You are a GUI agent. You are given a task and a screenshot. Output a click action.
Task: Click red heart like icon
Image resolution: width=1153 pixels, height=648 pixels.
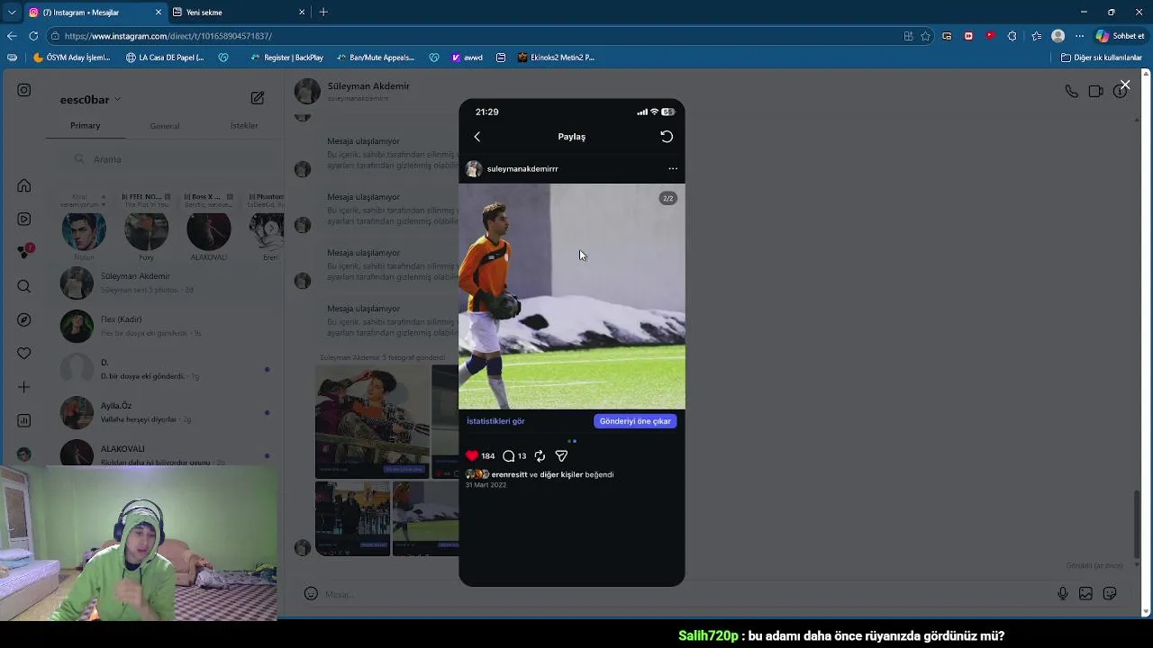pos(472,456)
